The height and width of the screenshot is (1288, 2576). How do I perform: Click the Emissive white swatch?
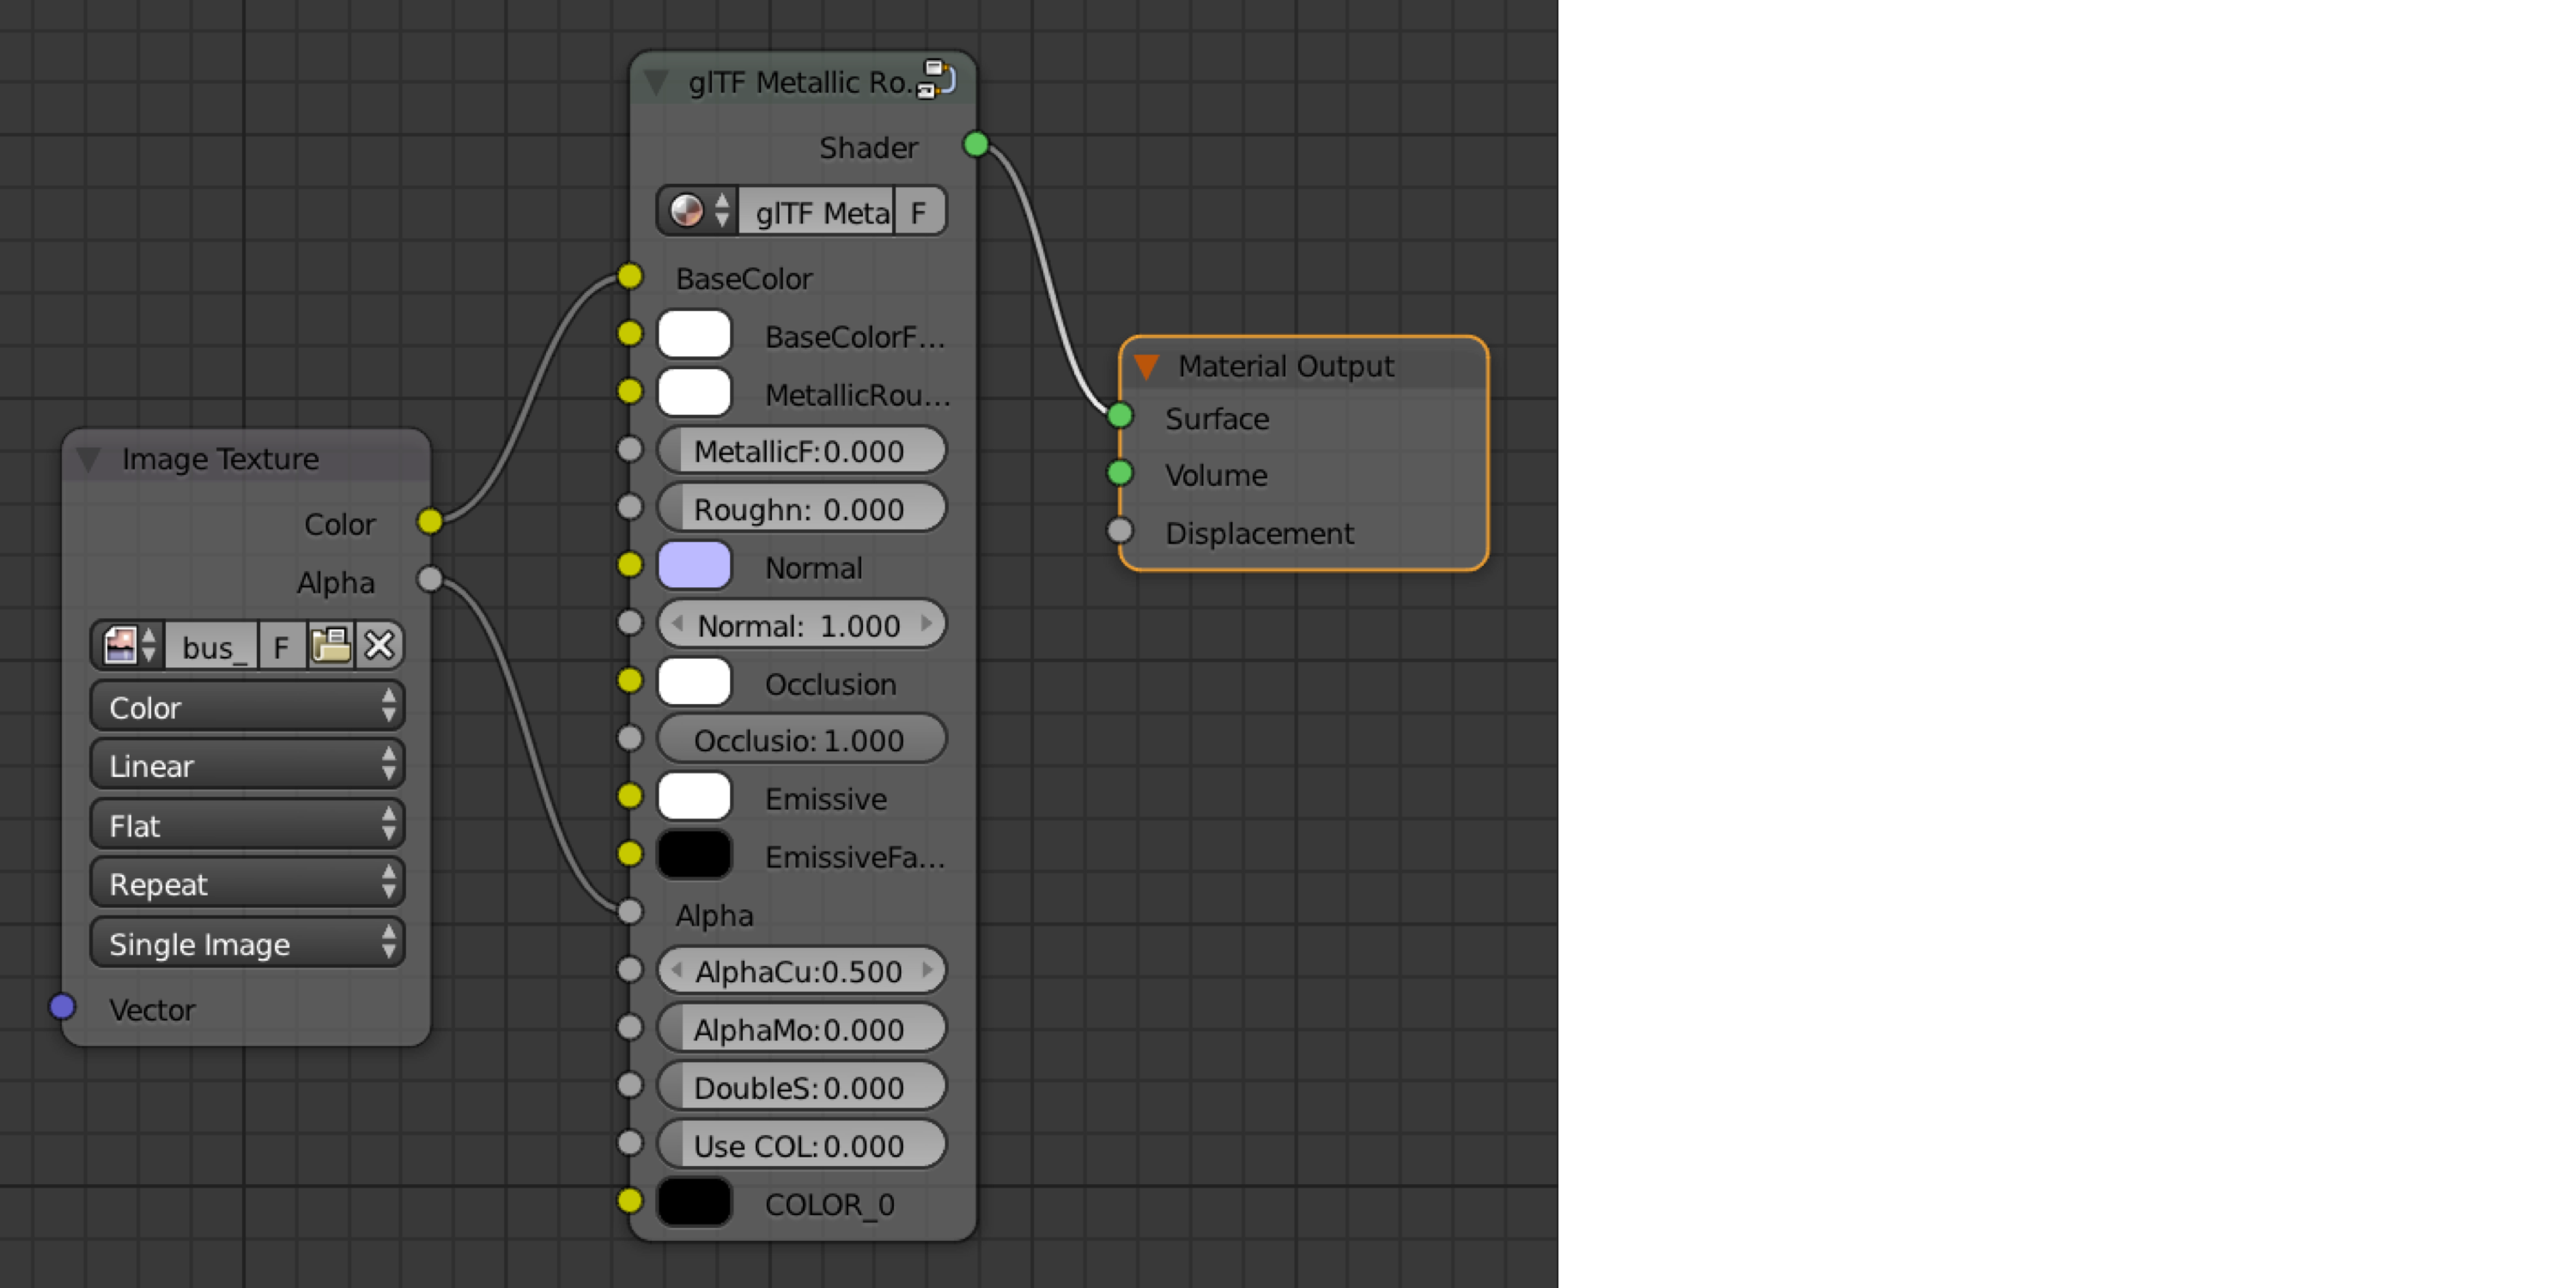694,797
